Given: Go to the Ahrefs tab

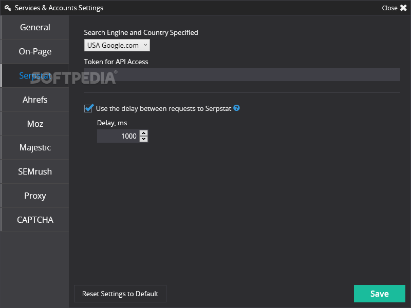Looking at the screenshot, I should [x=35, y=100].
